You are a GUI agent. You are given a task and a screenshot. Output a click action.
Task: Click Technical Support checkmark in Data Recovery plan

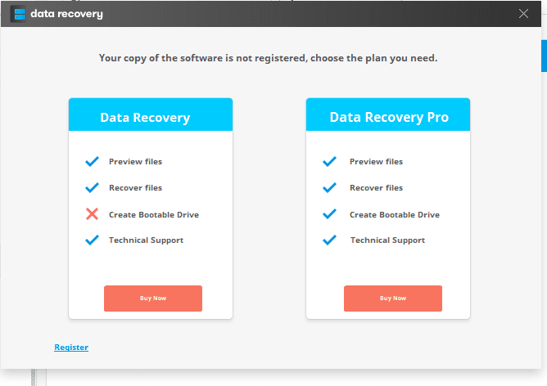[x=93, y=240]
